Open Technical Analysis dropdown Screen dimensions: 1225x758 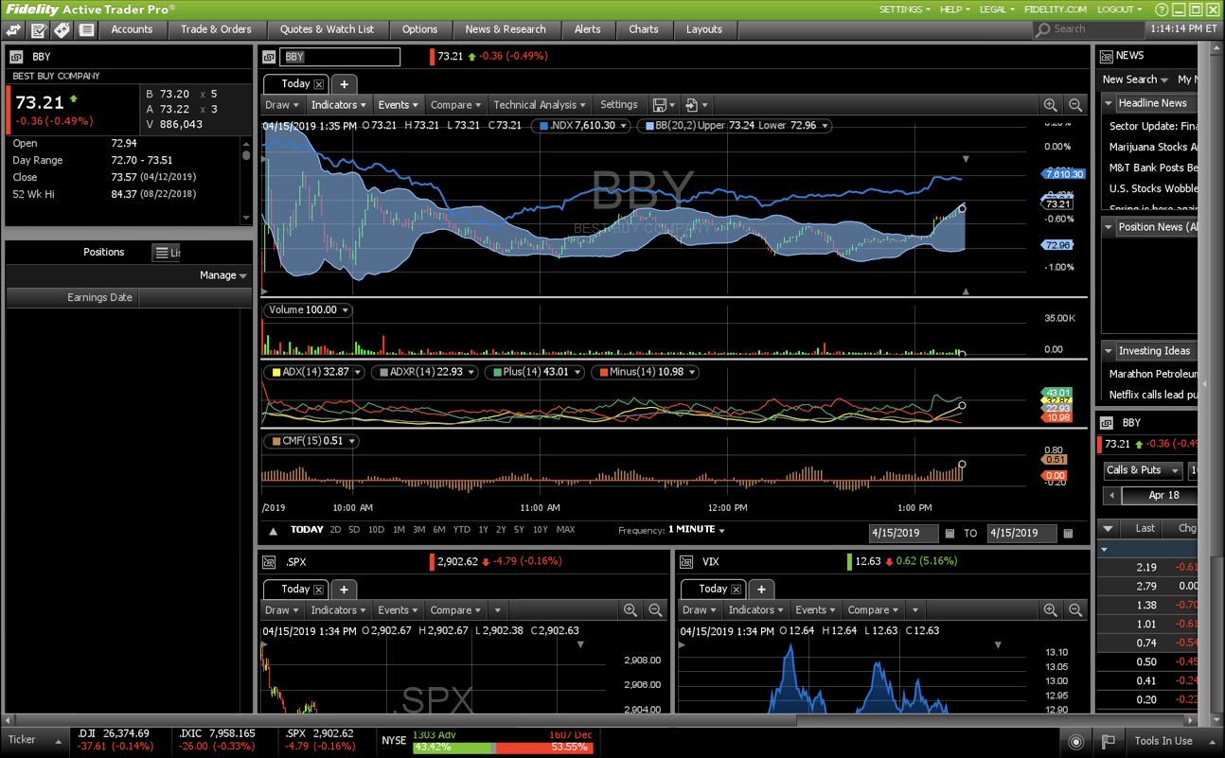pos(540,105)
